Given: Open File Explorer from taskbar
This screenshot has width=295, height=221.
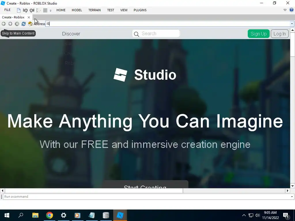Looking at the screenshot, I should click(x=35, y=215).
